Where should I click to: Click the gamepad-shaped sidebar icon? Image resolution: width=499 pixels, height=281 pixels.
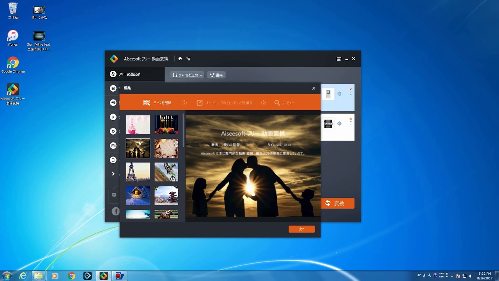tap(113, 103)
